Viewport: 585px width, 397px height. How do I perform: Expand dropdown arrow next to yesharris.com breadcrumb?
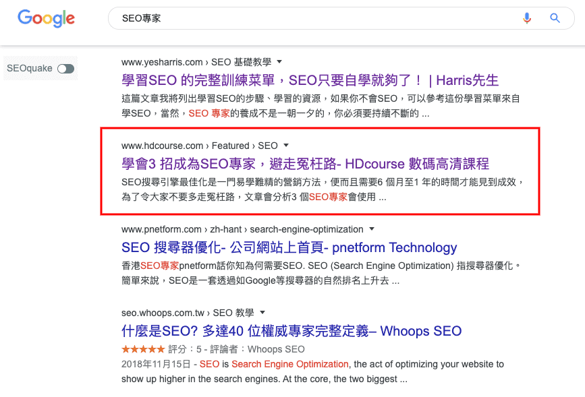279,61
